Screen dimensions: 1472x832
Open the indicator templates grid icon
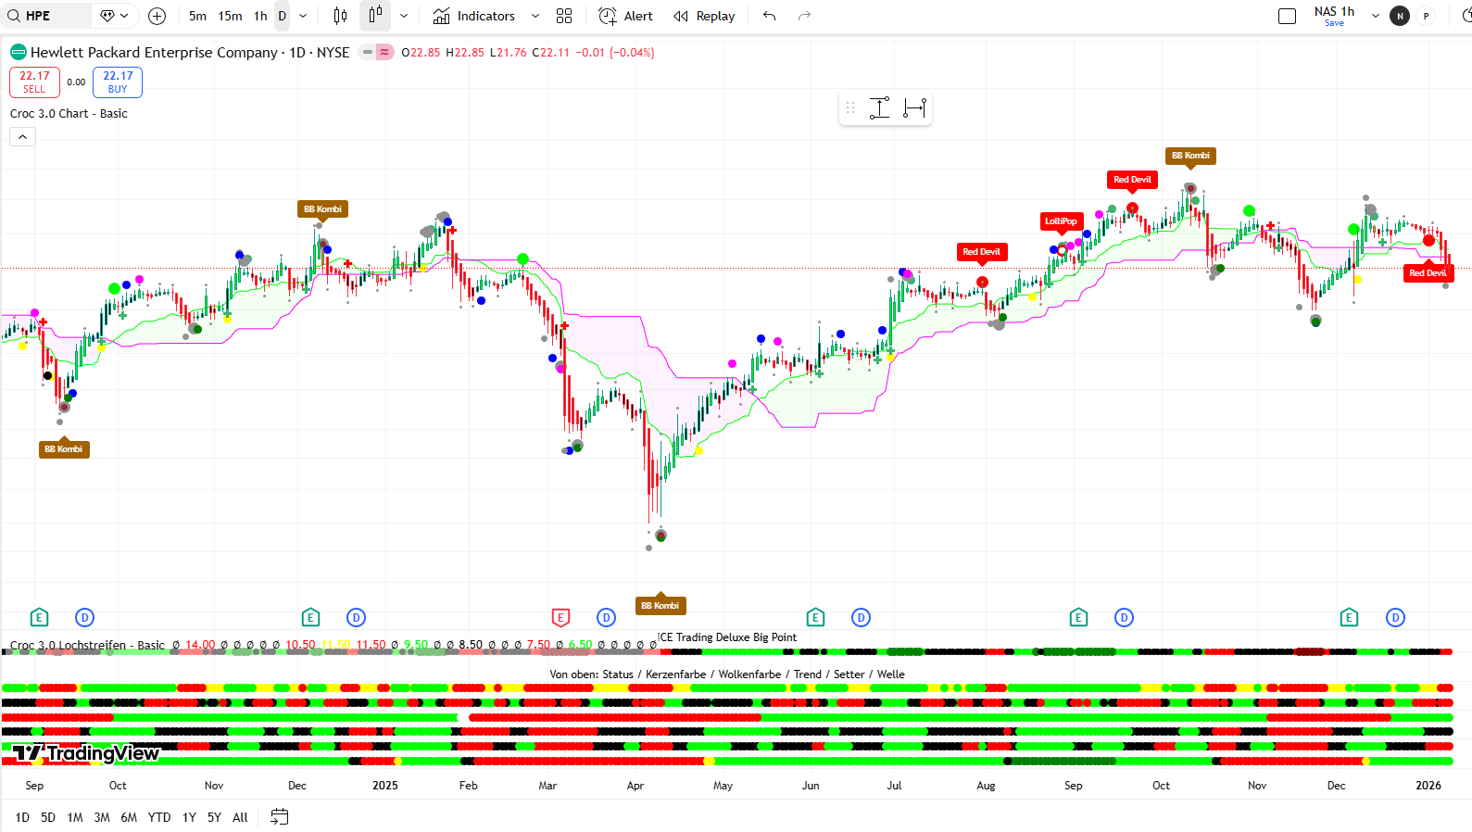[x=564, y=16]
